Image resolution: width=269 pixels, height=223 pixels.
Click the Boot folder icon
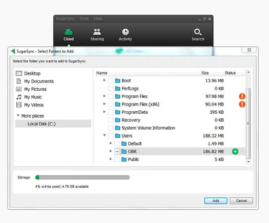(x=117, y=81)
